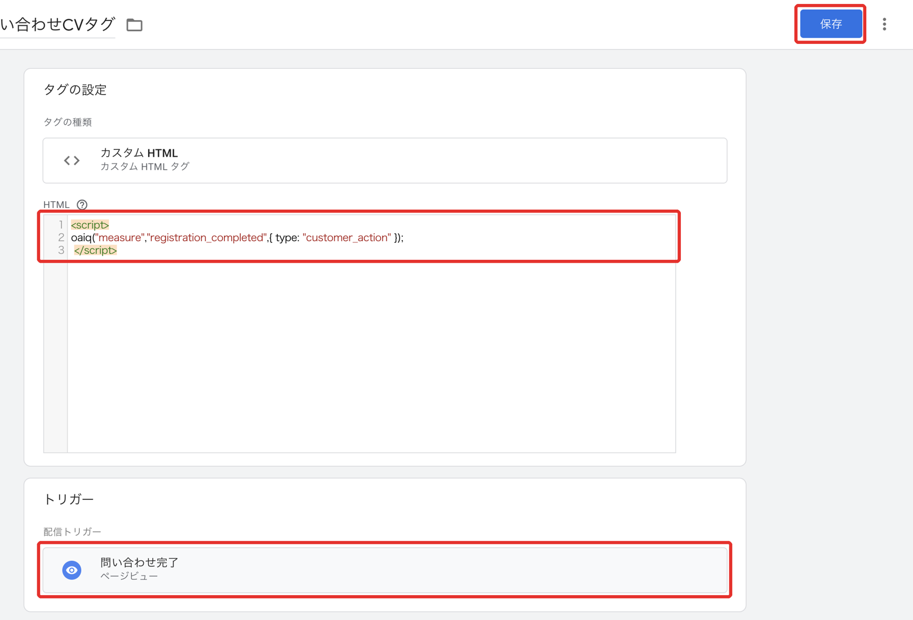
Task: Edit the tag name text field
Action: click(57, 24)
